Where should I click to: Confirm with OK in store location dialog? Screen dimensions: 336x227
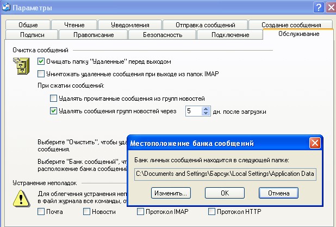pyautogui.click(x=225, y=193)
